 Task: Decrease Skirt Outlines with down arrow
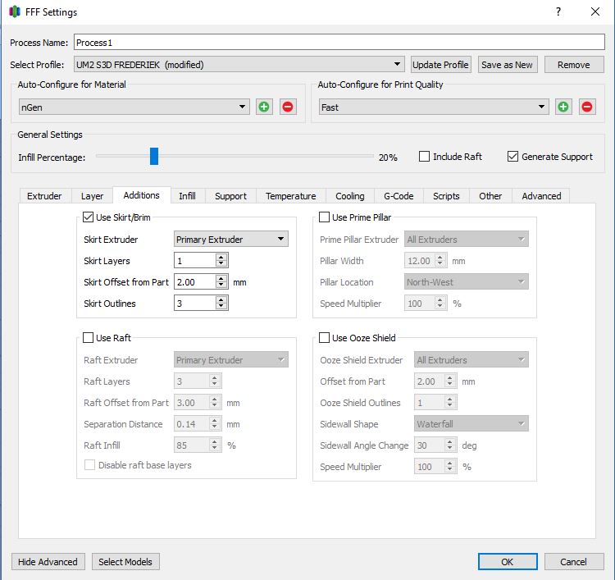(x=221, y=307)
